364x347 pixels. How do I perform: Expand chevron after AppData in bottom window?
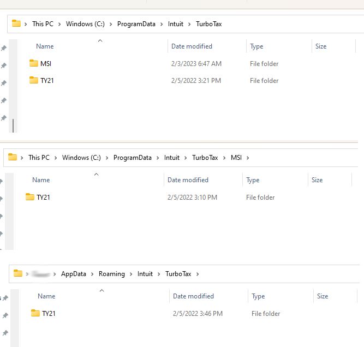click(x=92, y=274)
